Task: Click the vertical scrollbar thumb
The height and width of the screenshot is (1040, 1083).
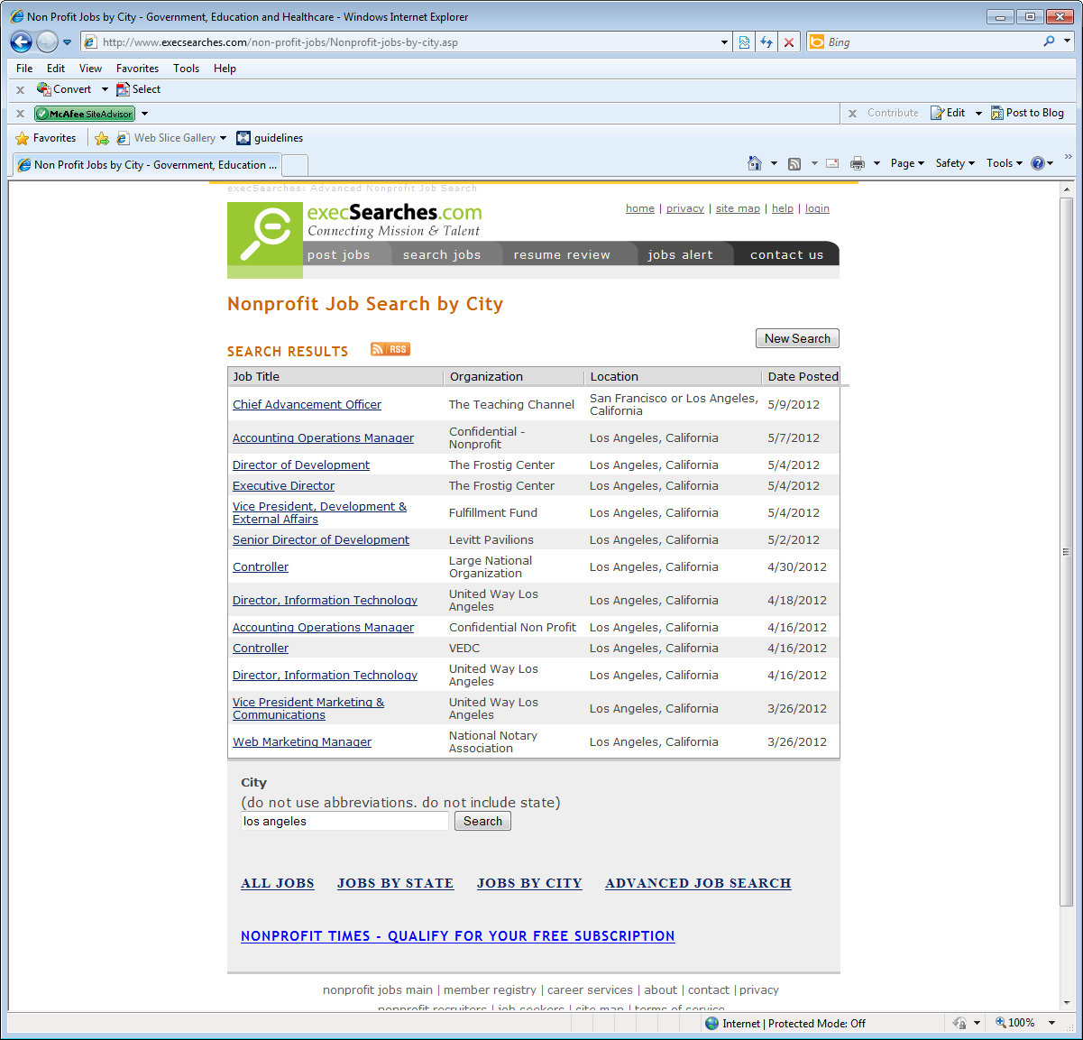Action: click(1067, 552)
